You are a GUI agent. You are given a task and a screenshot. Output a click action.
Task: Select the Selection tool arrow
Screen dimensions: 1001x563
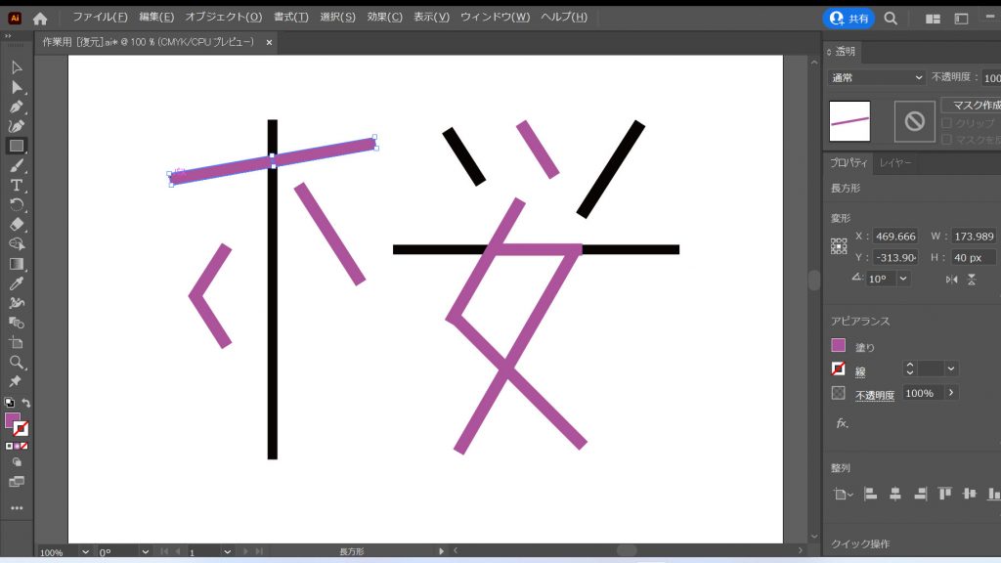pyautogui.click(x=17, y=67)
